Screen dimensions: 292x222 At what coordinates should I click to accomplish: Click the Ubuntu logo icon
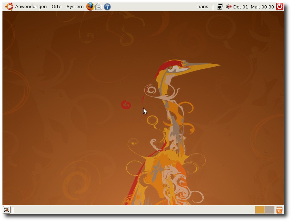[9, 7]
